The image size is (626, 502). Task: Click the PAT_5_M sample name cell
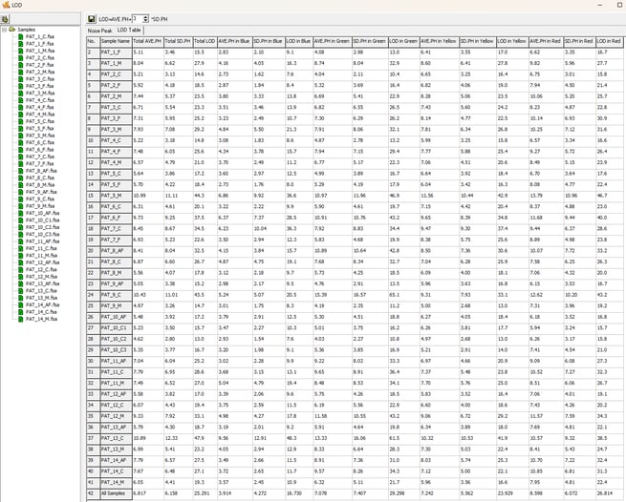(x=116, y=196)
